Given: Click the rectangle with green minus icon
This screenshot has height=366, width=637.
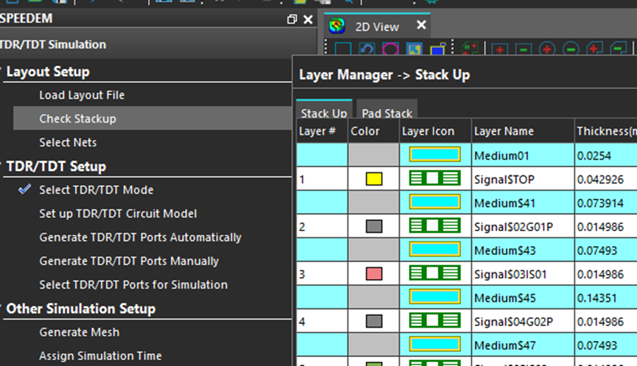Looking at the screenshot, I should (x=524, y=49).
